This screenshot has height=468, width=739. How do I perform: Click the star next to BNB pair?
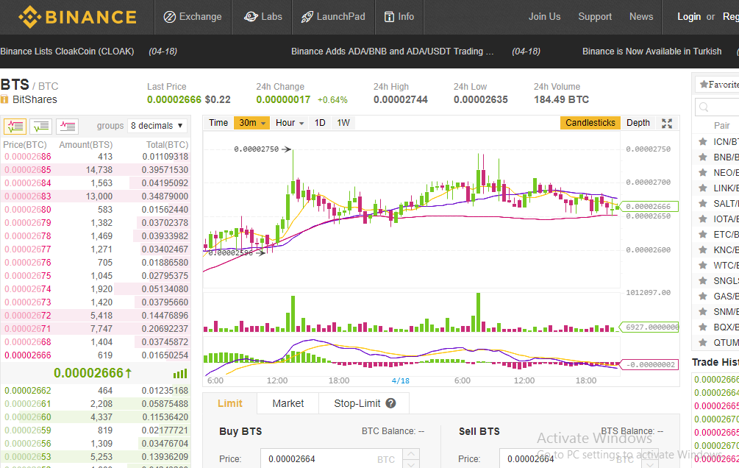(x=703, y=157)
